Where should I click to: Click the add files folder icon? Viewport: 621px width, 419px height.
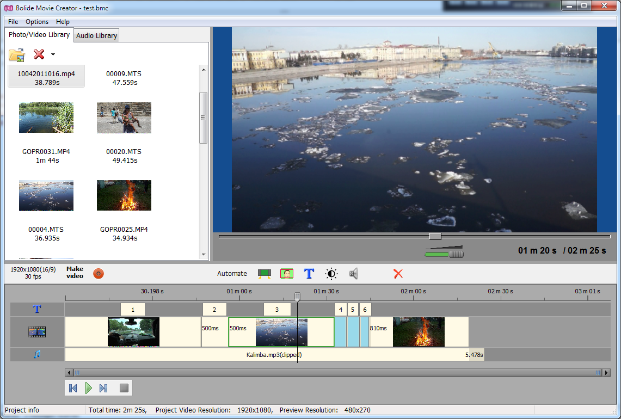pyautogui.click(x=17, y=54)
